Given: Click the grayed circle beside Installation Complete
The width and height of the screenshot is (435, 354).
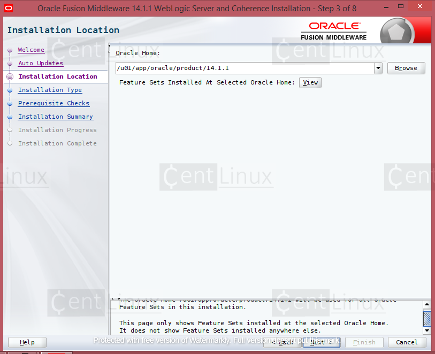Looking at the screenshot, I should pos(10,143).
